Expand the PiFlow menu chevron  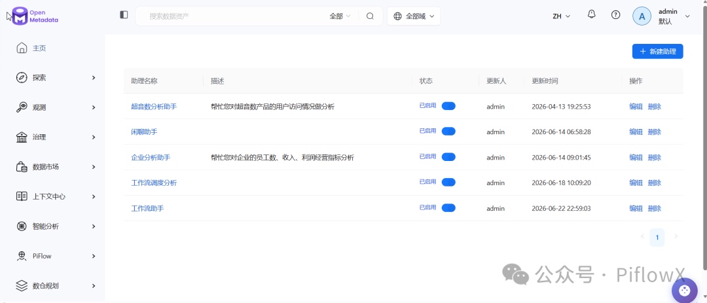[94, 256]
